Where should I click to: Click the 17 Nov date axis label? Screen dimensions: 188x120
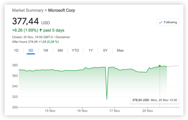[x=114, y=111]
